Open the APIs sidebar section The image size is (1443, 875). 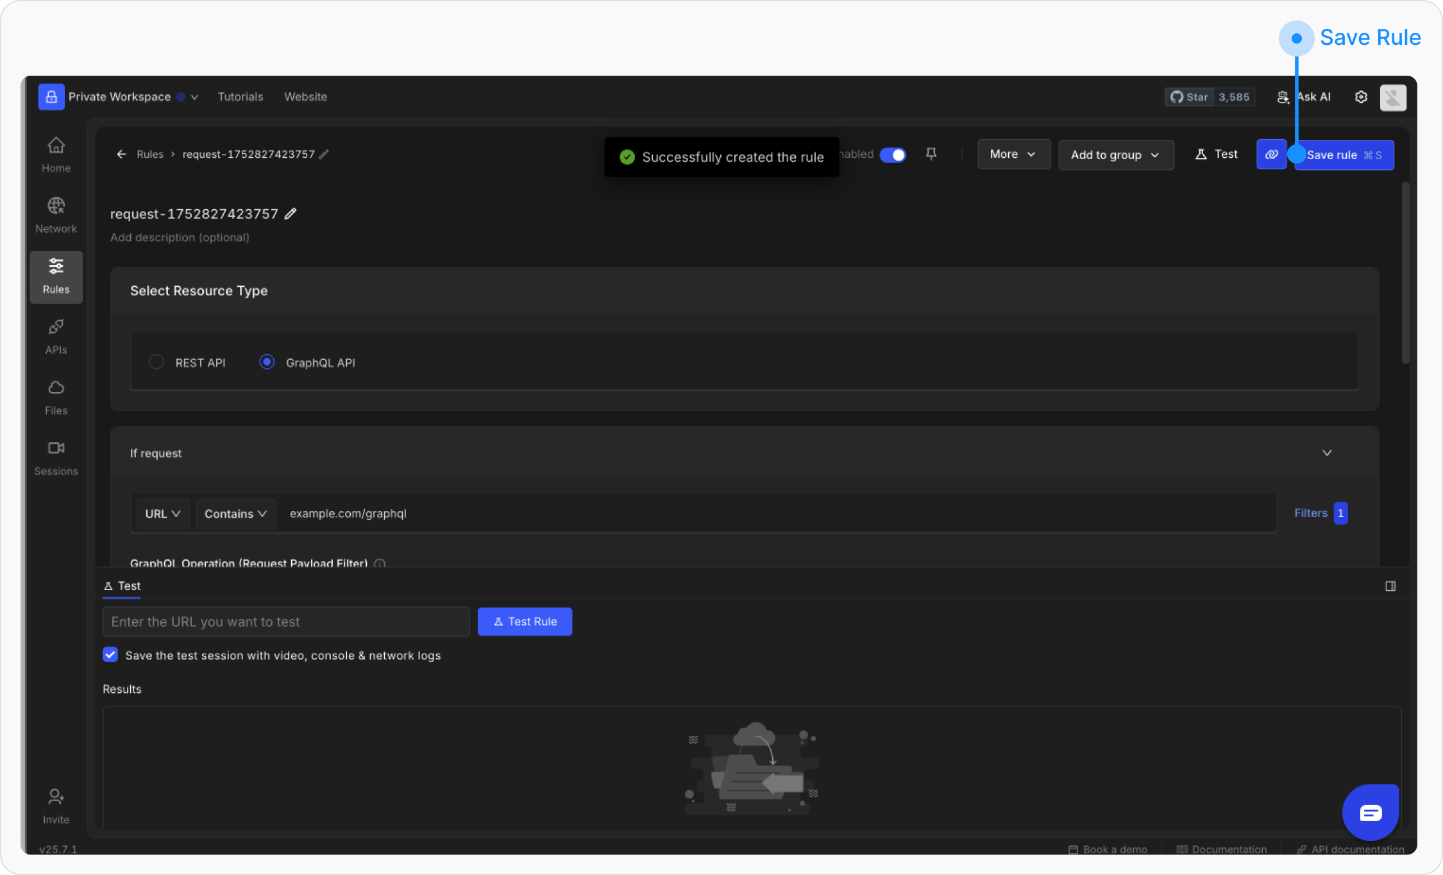tap(56, 336)
